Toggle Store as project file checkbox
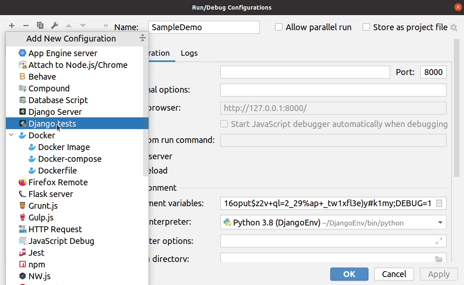 tap(367, 27)
